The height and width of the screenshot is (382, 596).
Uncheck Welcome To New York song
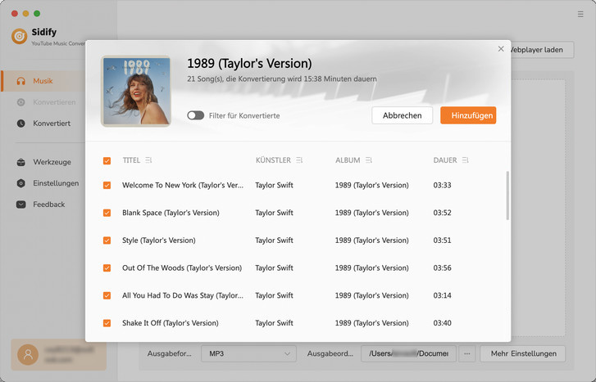107,185
